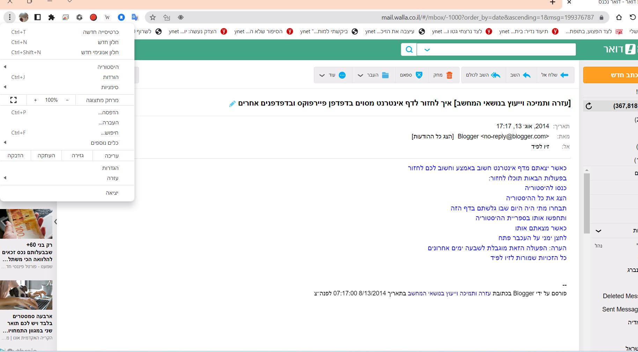This screenshot has height=352, width=638.
Task: Mark the message as spam with the shield icon
Action: click(419, 75)
